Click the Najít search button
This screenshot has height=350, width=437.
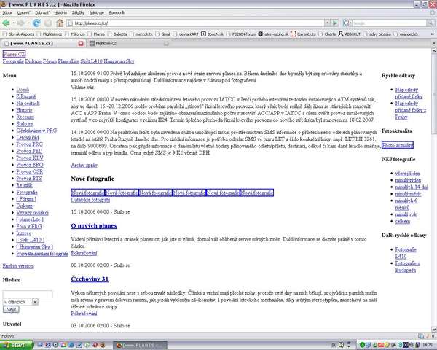[11, 309]
